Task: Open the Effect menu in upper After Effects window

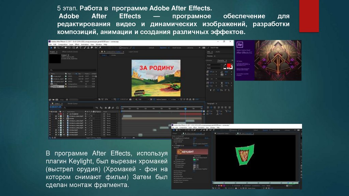Action: [x=77, y=44]
